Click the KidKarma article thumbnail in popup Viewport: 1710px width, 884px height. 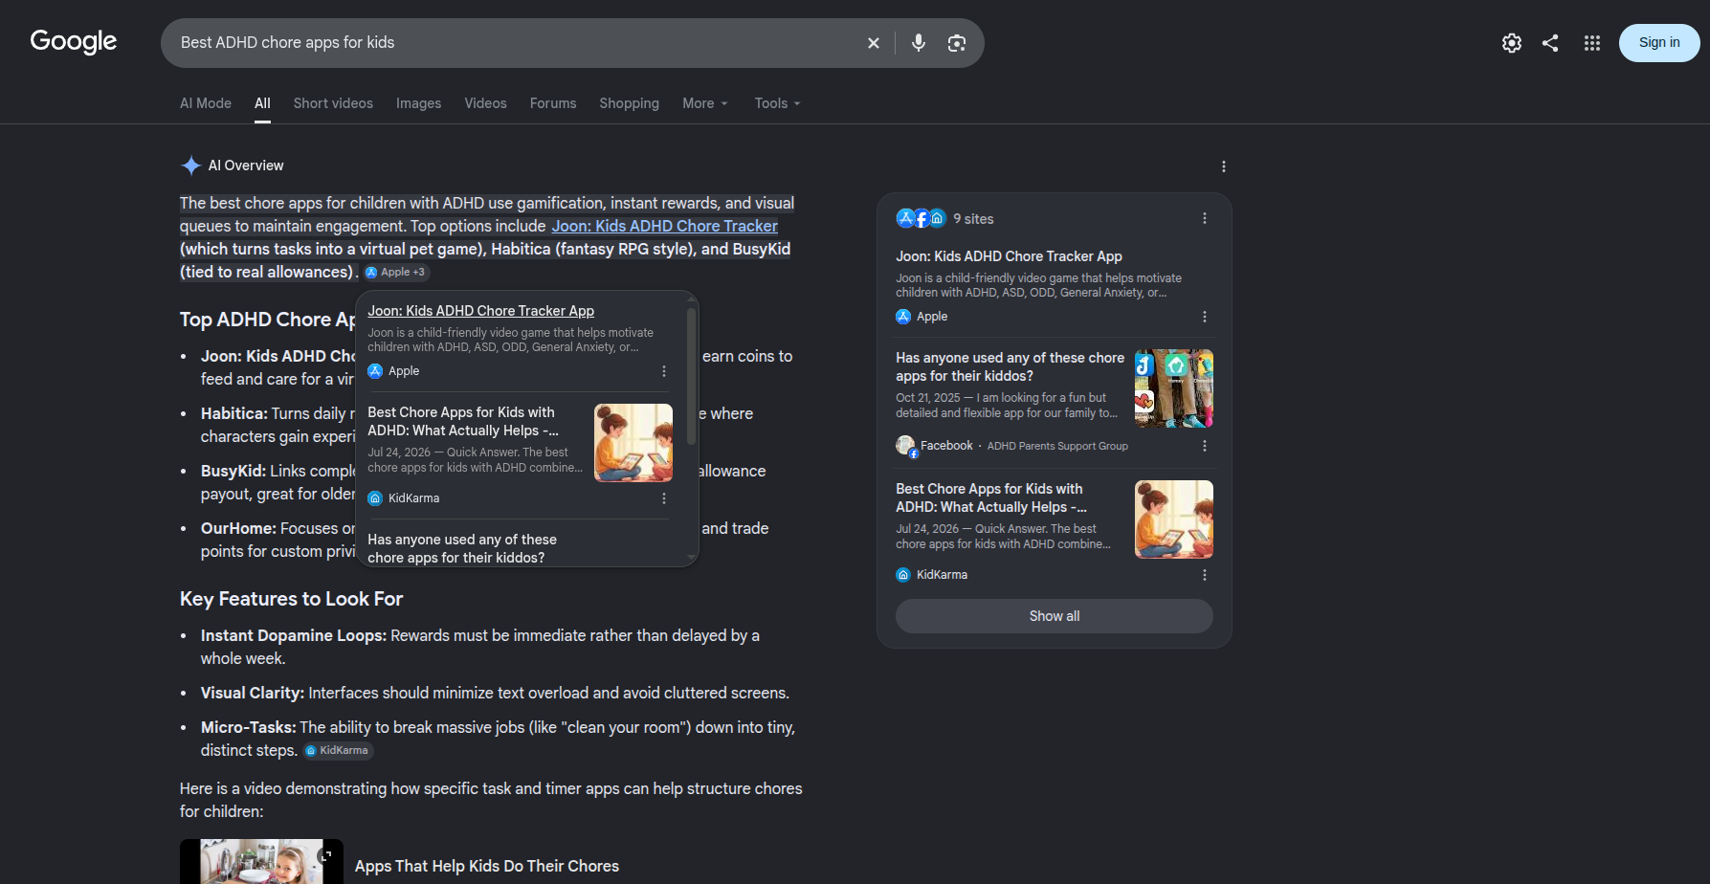pyautogui.click(x=633, y=443)
